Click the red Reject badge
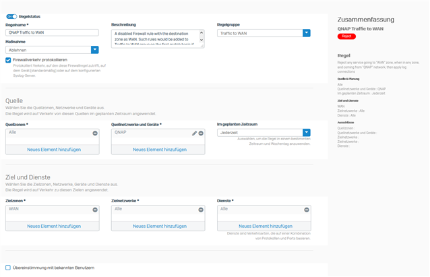Screen dimensions: 430x277 pyautogui.click(x=346, y=36)
